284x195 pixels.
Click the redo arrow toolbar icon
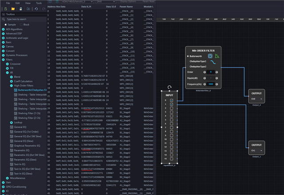coord(43,9)
